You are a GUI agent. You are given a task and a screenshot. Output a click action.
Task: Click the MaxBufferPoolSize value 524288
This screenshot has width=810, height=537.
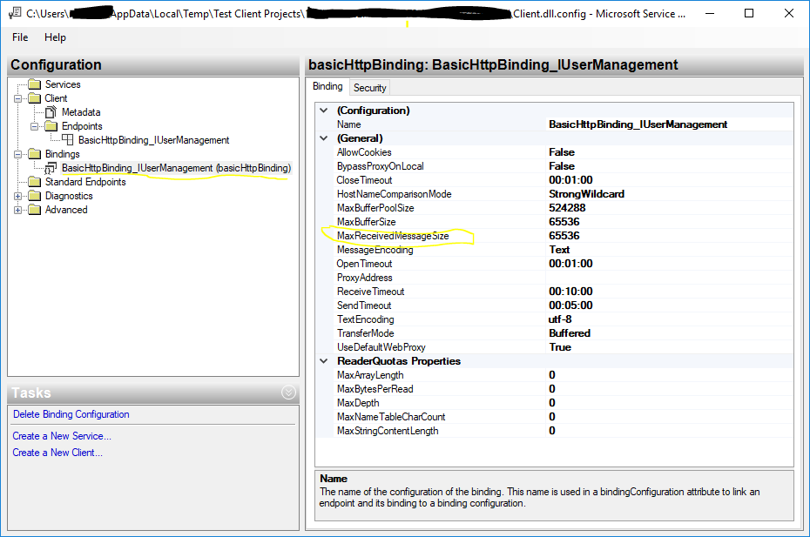tap(670, 208)
